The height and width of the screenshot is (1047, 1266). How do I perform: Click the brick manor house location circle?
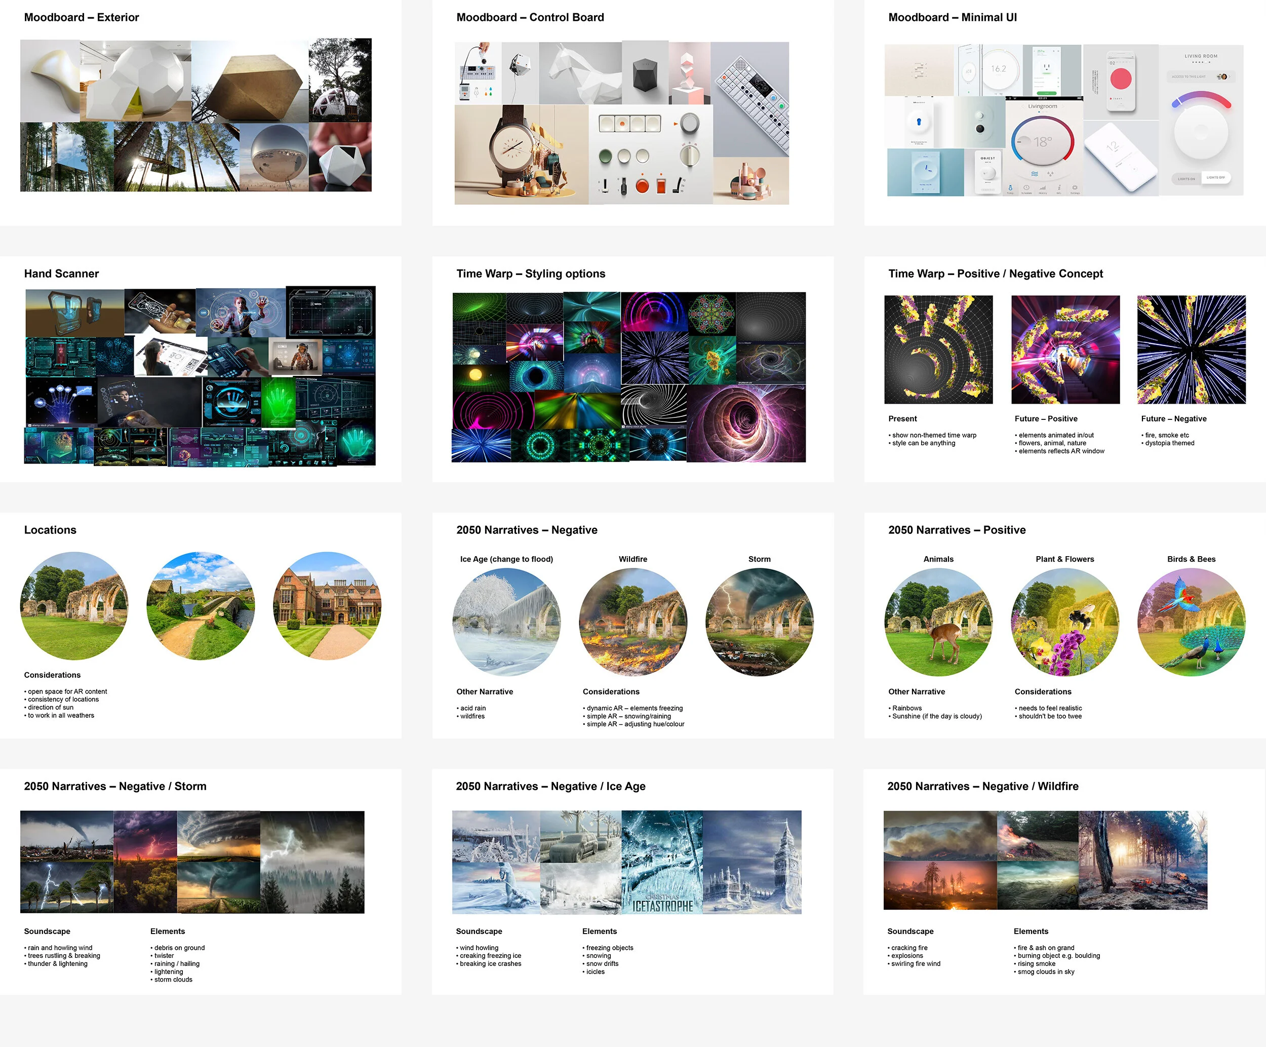click(327, 605)
